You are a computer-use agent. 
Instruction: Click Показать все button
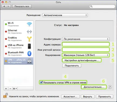[22, 6]
